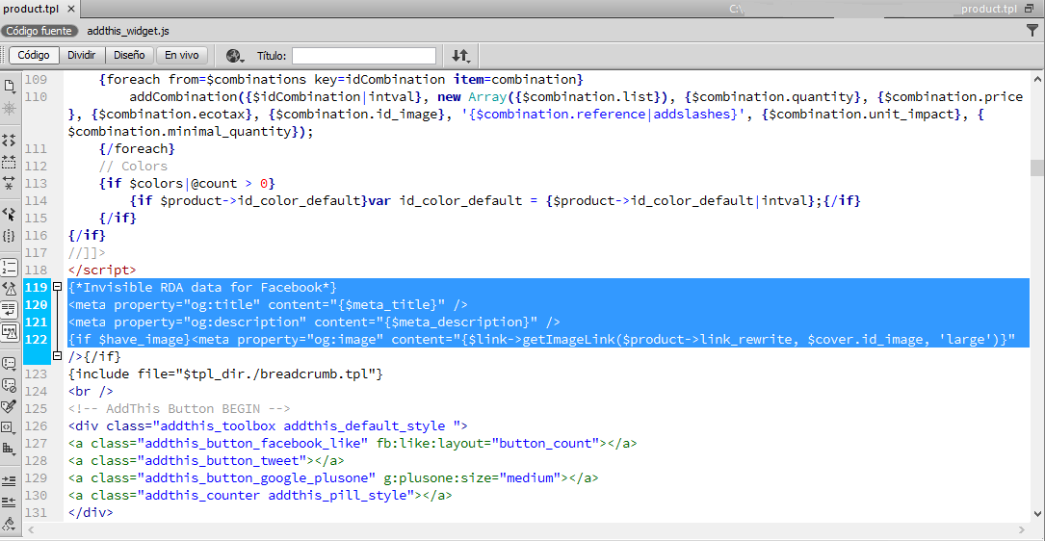Click Collapse Full Tag icon
Image resolution: width=1045 pixels, height=541 pixels.
pyautogui.click(x=10, y=140)
